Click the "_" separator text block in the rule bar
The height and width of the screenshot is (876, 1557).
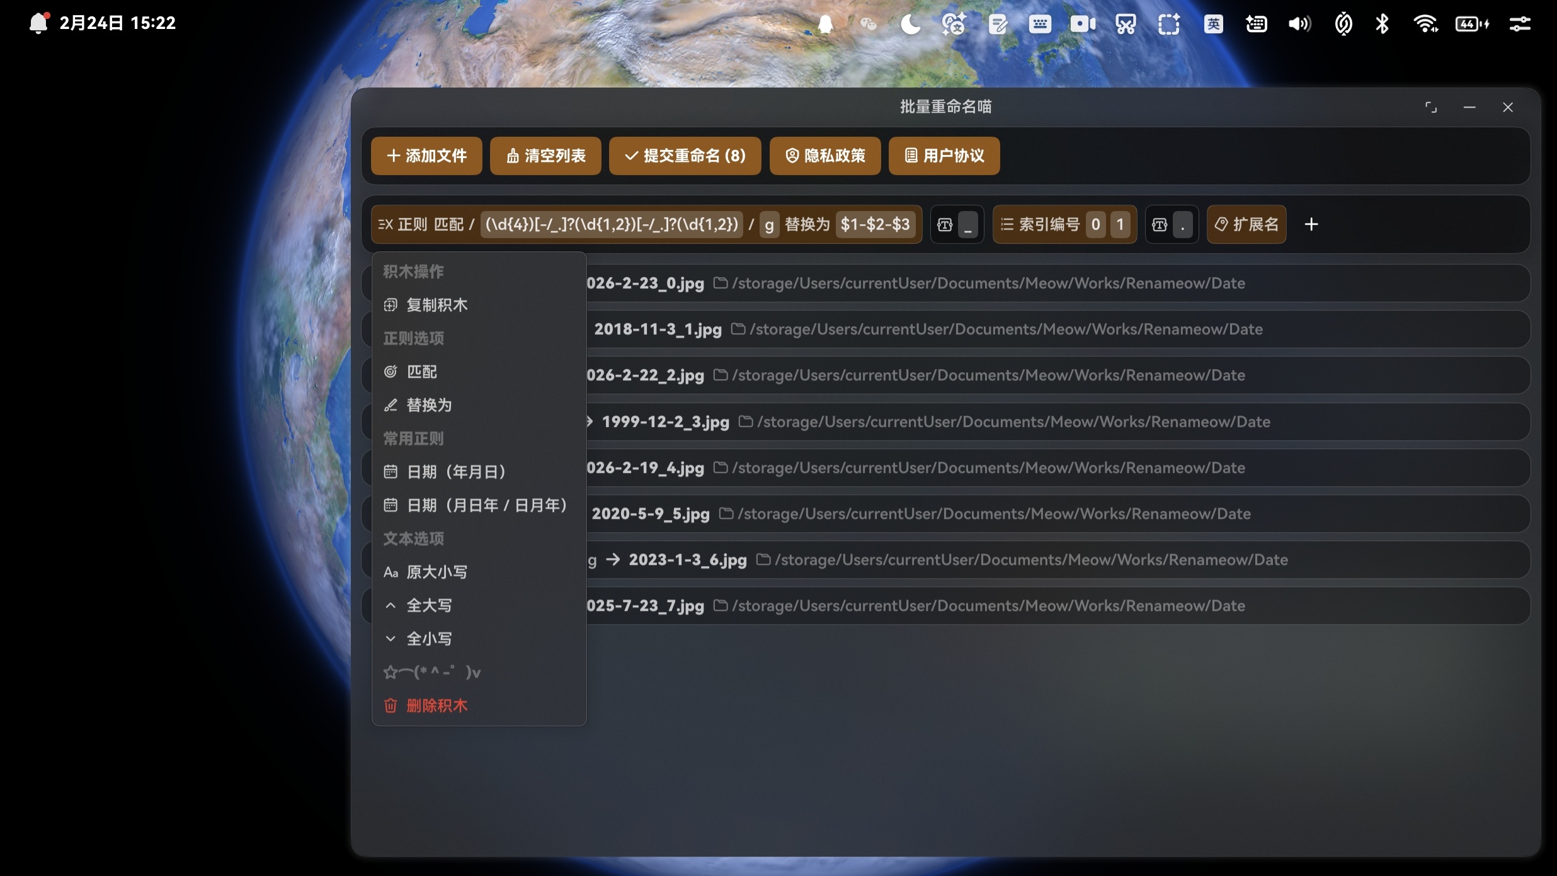967,225
